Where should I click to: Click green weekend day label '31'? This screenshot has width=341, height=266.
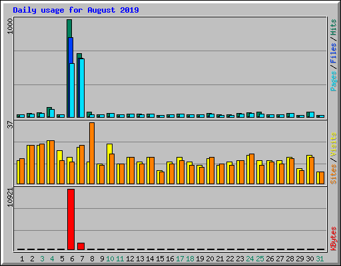point(320,259)
